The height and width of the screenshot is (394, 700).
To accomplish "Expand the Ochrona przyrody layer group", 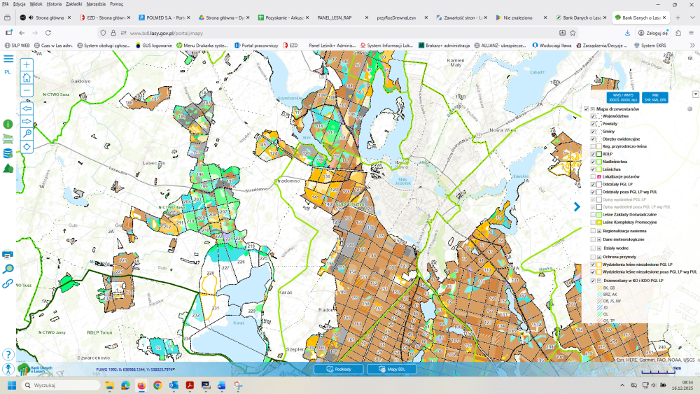I will (600, 257).
